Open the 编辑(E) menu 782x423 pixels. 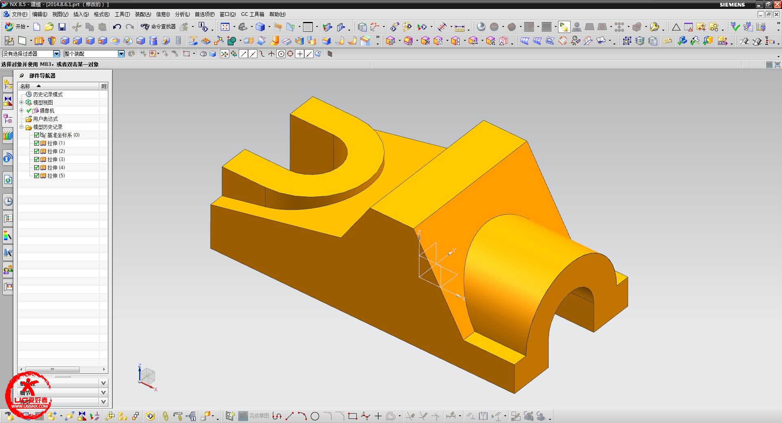(40, 14)
